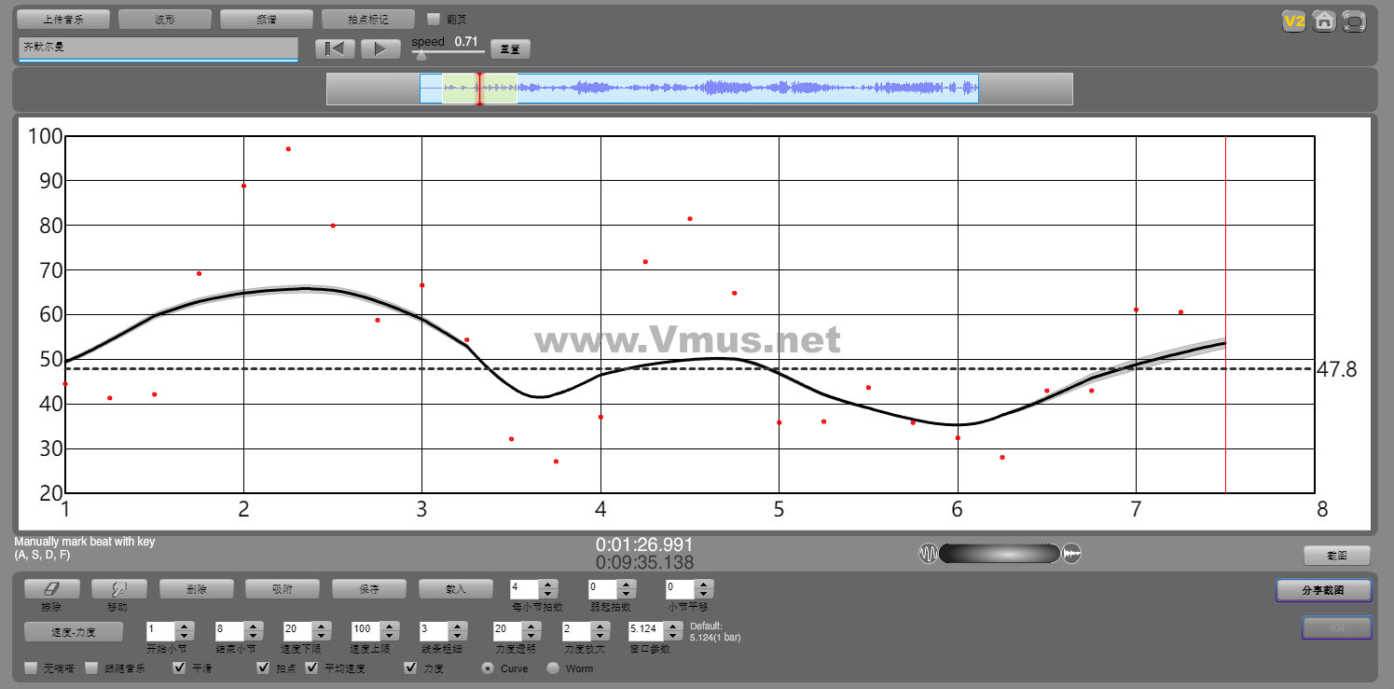
Task: Enable the 跟随音乐 follow-music checkbox
Action: click(91, 668)
